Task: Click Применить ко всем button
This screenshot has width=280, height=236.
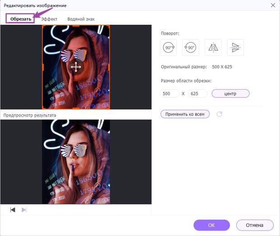Action: (x=185, y=114)
